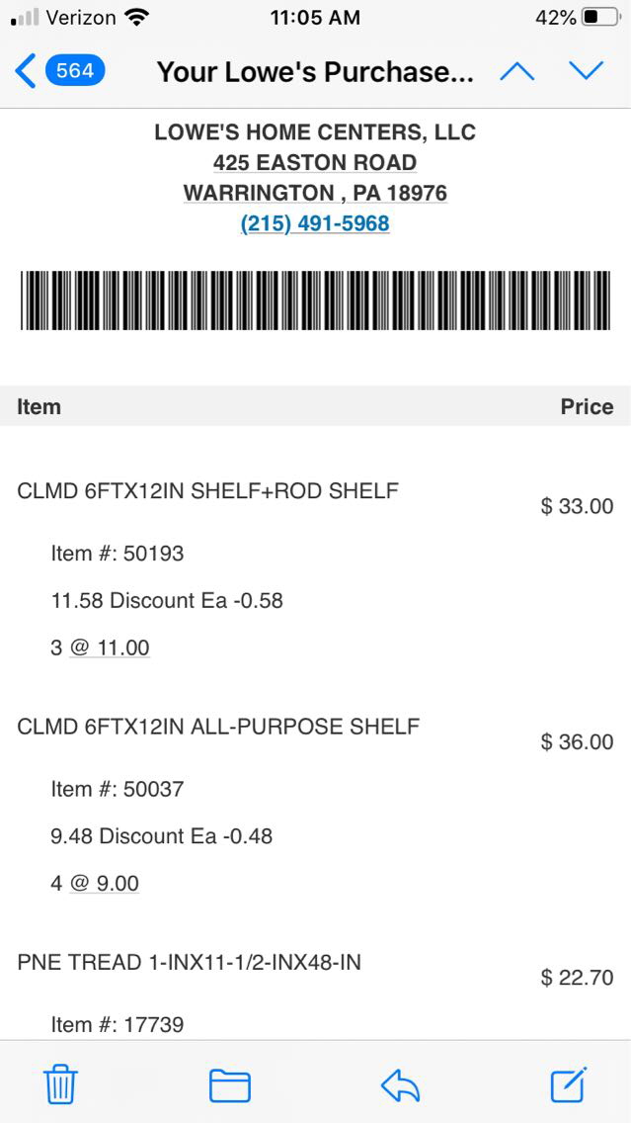Move message using the folder icon
Image resolution: width=631 pixels, height=1123 pixels.
click(229, 1085)
